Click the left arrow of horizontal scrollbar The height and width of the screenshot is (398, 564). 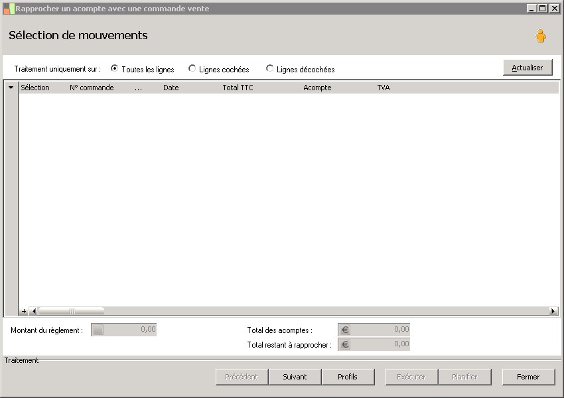[33, 311]
